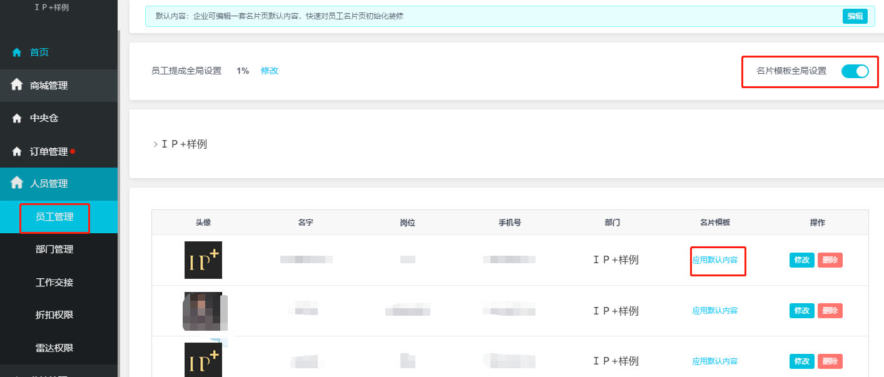Toggle the 名片模板全局设置 switch
Viewport: 884px width, 377px height.
tap(855, 71)
